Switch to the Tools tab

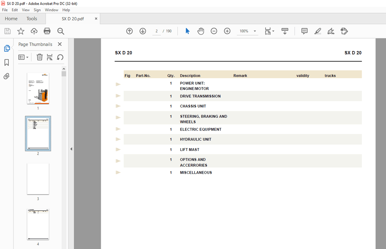pyautogui.click(x=32, y=19)
